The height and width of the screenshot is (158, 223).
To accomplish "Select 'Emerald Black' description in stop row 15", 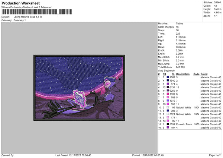I will tap(184, 124).
